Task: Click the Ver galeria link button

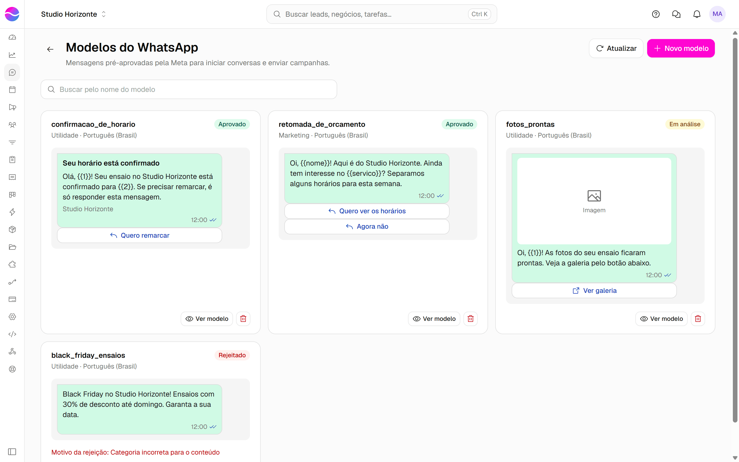Action: tap(594, 291)
